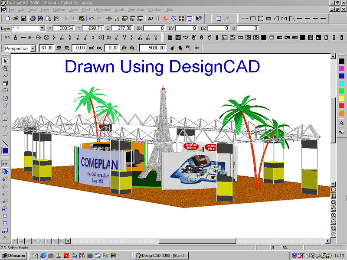The height and width of the screenshot is (260, 347).
Task: Open the Dimension menu
Action: tap(102, 9)
